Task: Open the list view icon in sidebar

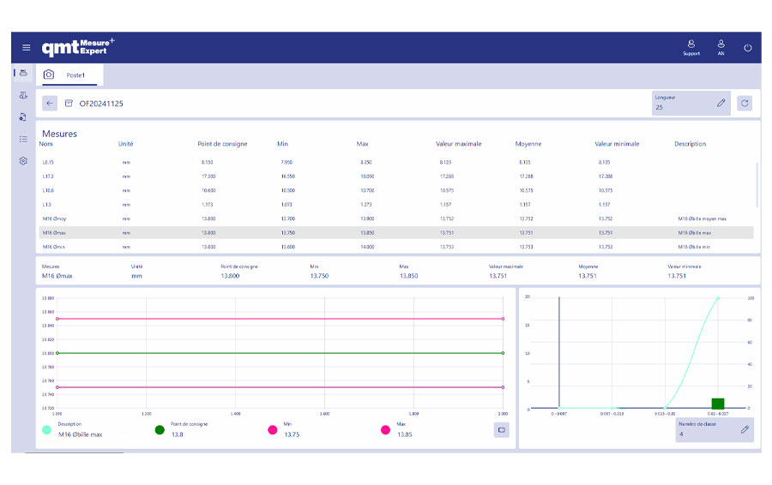Action: tap(23, 139)
